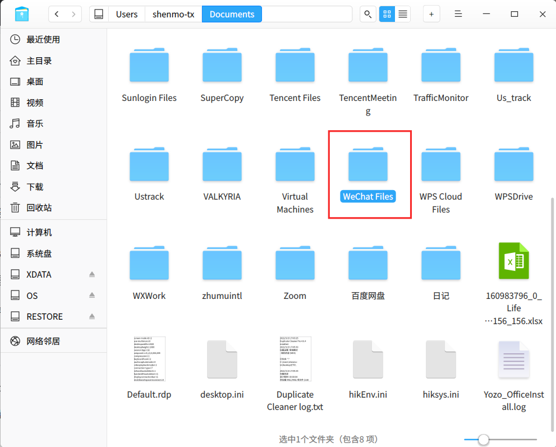This screenshot has height=447, width=556.
Task: Select 计算机 in sidebar
Action: point(53,233)
